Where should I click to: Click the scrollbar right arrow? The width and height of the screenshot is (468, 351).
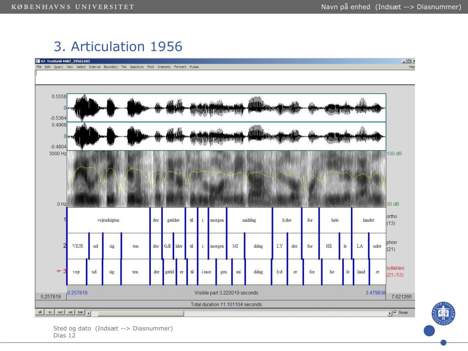(389, 314)
